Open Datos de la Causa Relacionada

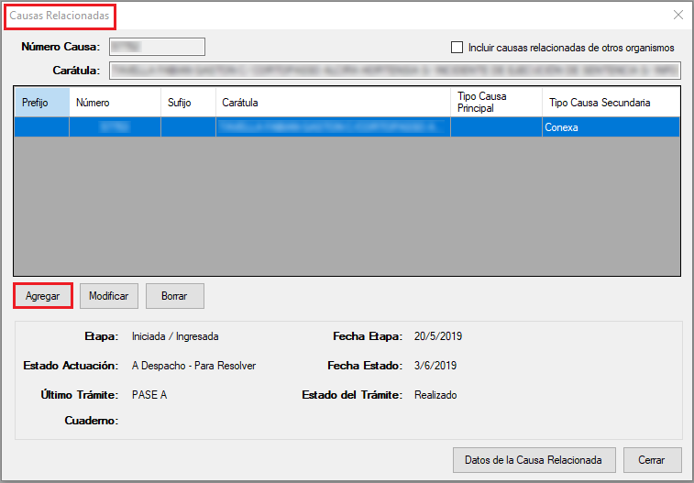tap(534, 459)
